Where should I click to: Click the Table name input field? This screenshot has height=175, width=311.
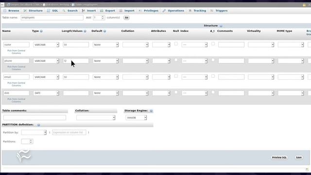[x=52, y=17]
